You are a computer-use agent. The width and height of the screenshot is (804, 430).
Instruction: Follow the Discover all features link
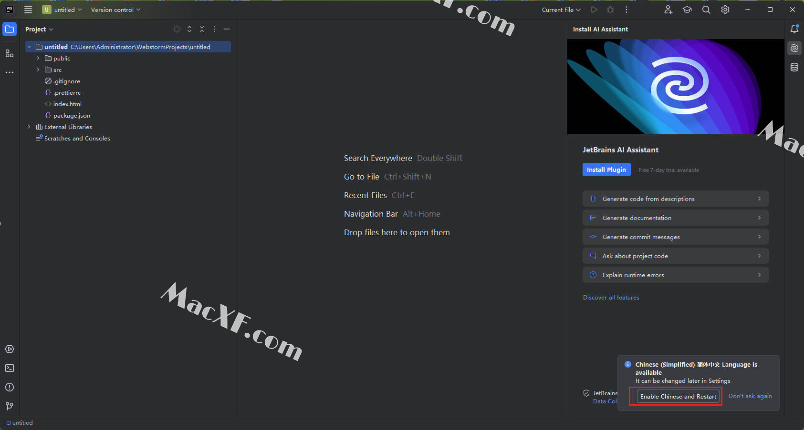coord(611,297)
